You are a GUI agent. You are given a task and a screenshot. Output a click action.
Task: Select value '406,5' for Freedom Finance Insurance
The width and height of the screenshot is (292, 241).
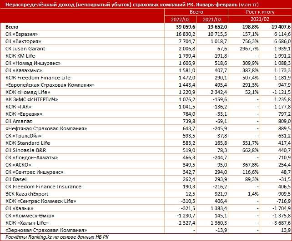point(284,187)
